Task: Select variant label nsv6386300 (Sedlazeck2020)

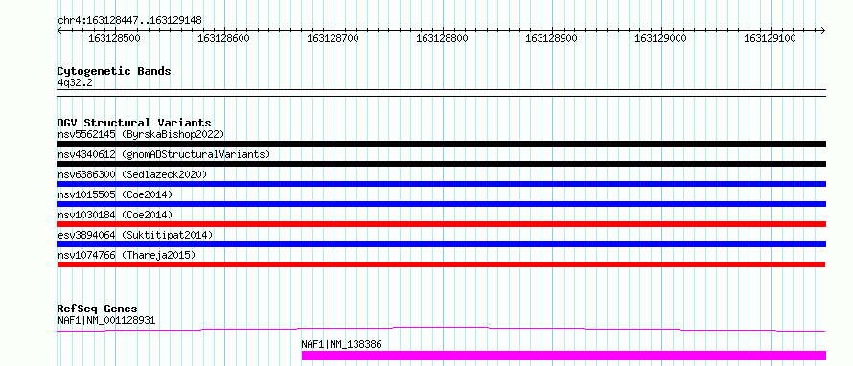Action: 132,174
